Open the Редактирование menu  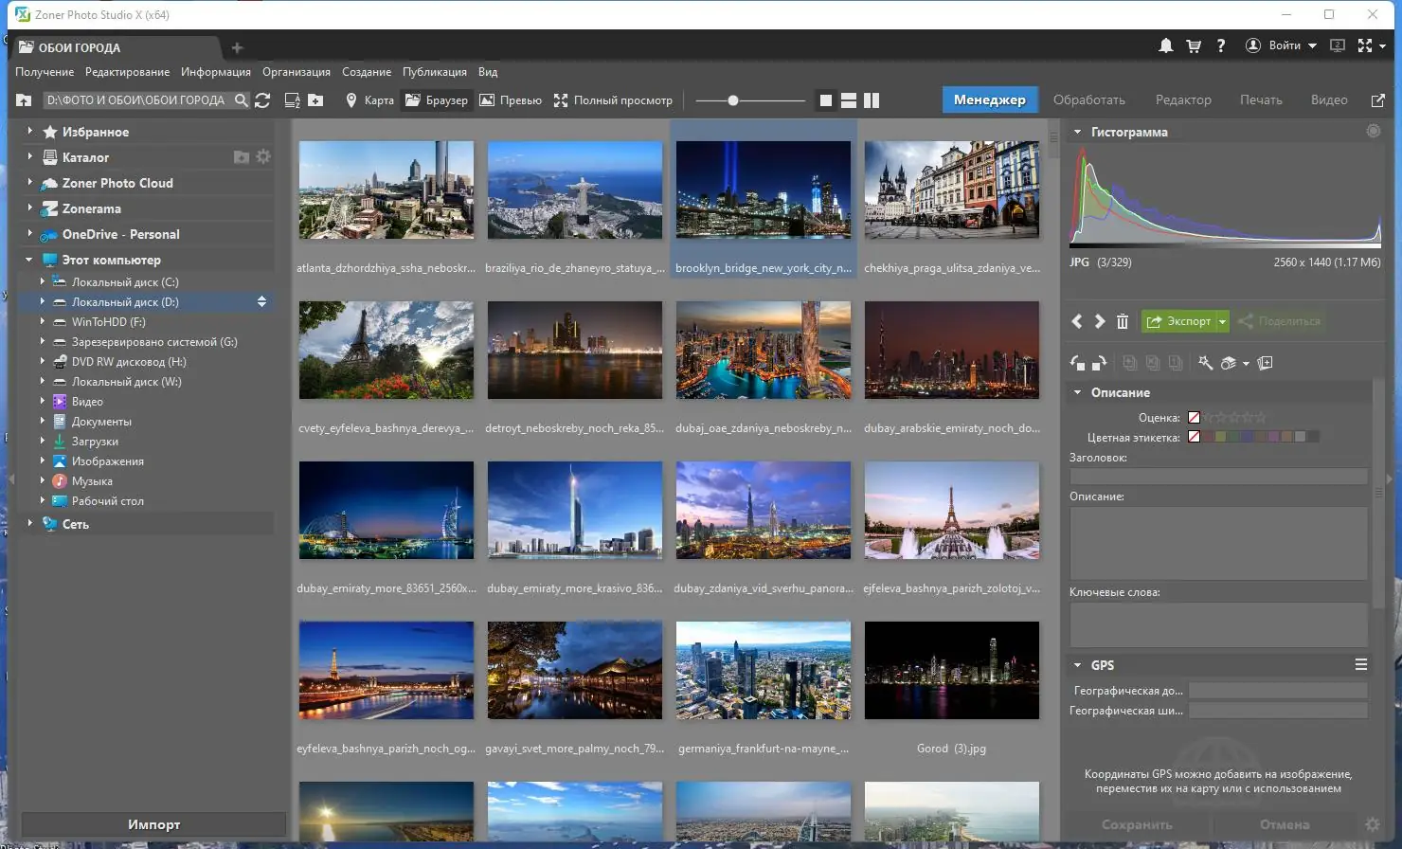pyautogui.click(x=127, y=72)
